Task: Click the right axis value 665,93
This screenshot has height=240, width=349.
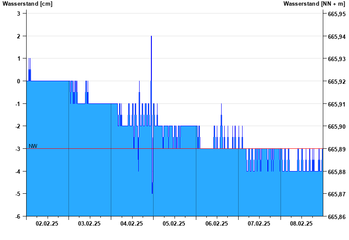Action: (337, 59)
